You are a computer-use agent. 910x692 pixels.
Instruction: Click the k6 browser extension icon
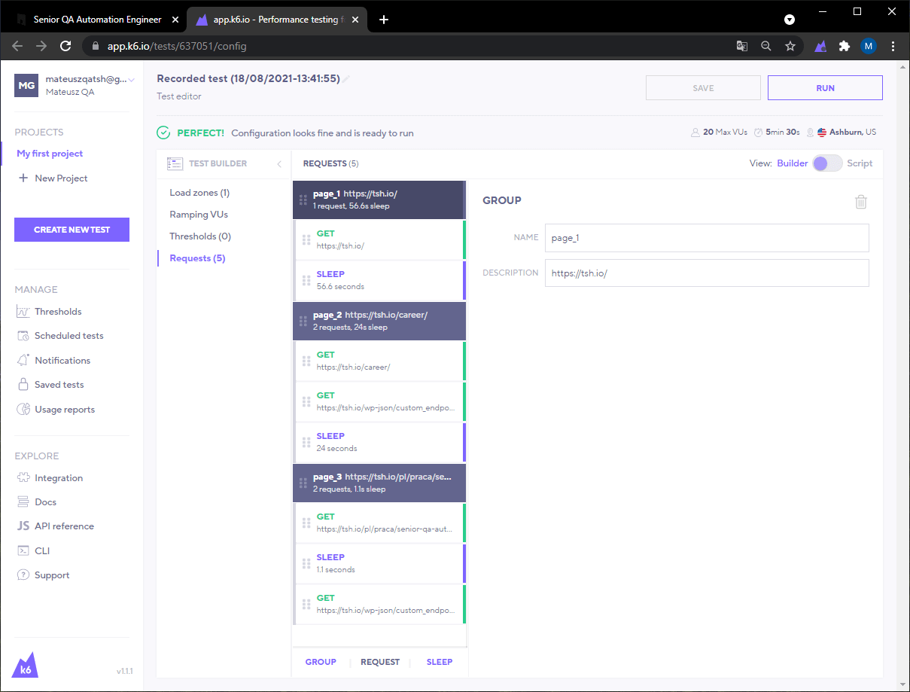[820, 46]
